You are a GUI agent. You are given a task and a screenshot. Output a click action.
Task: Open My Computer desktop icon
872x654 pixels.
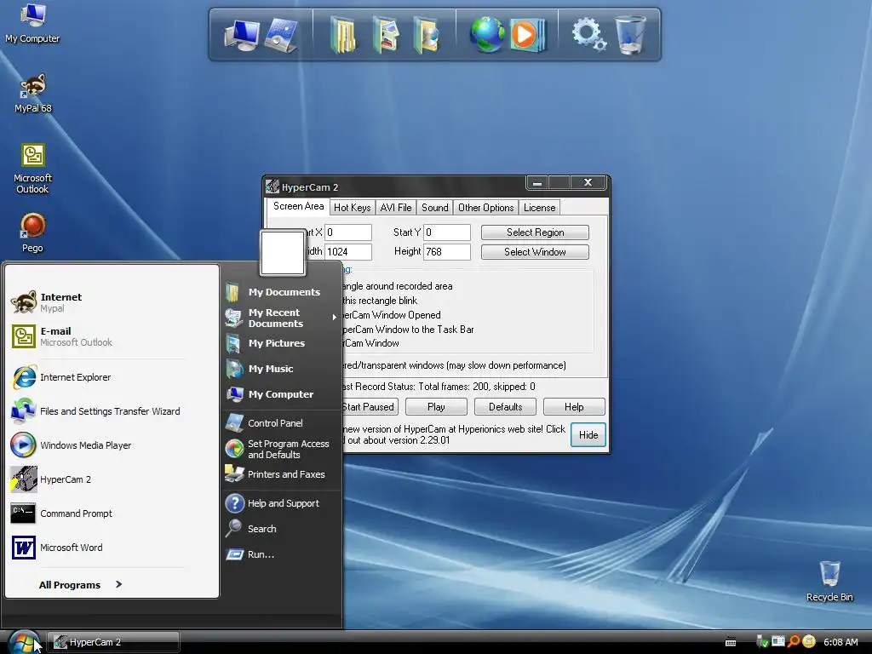(32, 23)
